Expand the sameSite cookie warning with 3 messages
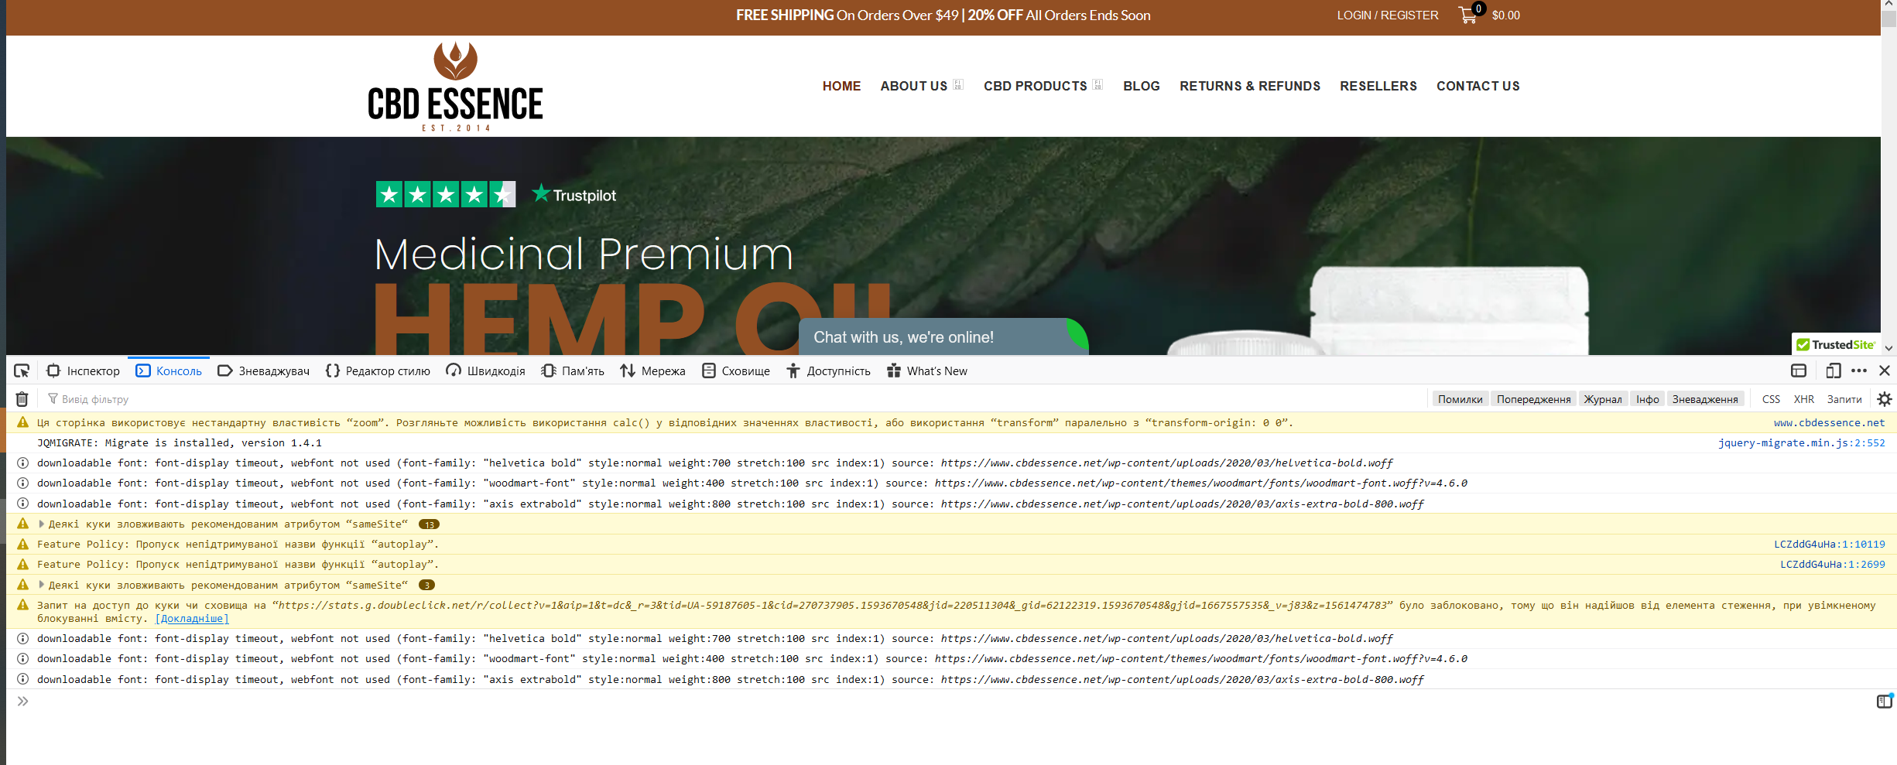1897x765 pixels. coord(42,585)
